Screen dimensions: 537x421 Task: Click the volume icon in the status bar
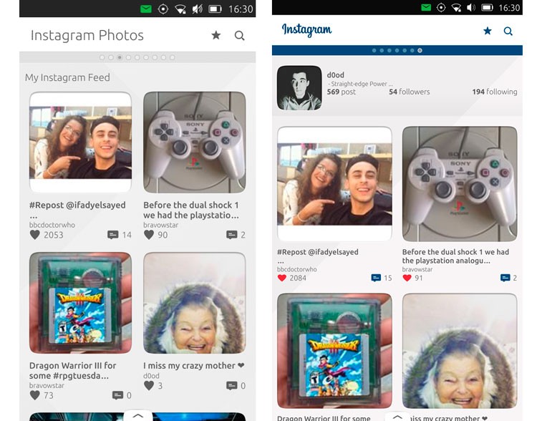(x=197, y=9)
